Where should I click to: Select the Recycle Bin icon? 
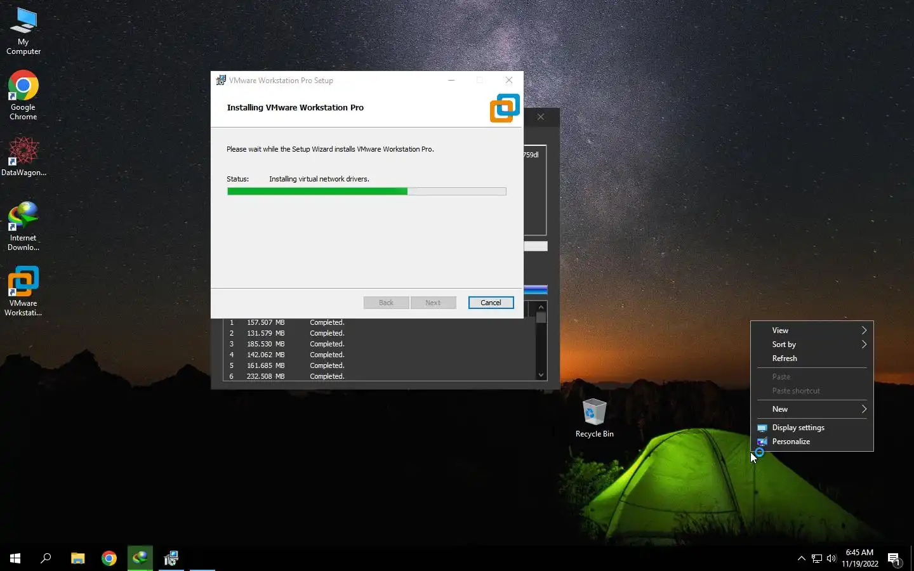(x=594, y=418)
